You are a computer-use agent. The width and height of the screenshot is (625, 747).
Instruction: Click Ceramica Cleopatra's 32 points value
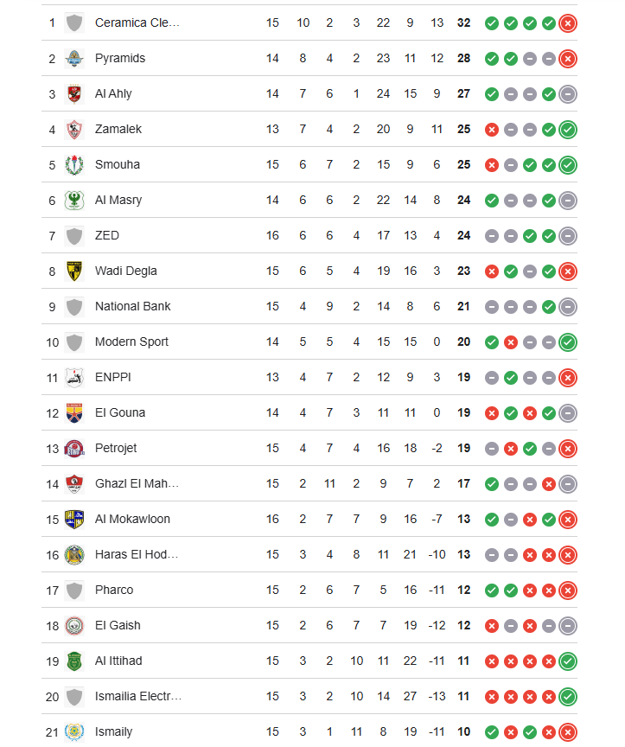pyautogui.click(x=464, y=23)
